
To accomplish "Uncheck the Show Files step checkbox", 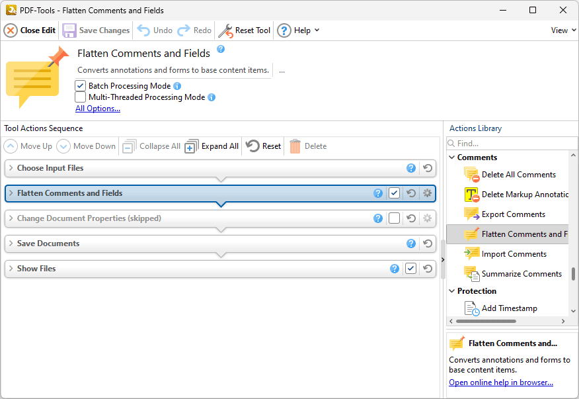I will pyautogui.click(x=410, y=269).
